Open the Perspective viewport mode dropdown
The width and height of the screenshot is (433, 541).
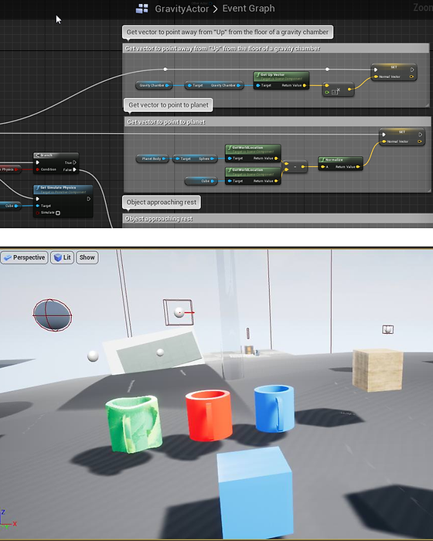[24, 257]
